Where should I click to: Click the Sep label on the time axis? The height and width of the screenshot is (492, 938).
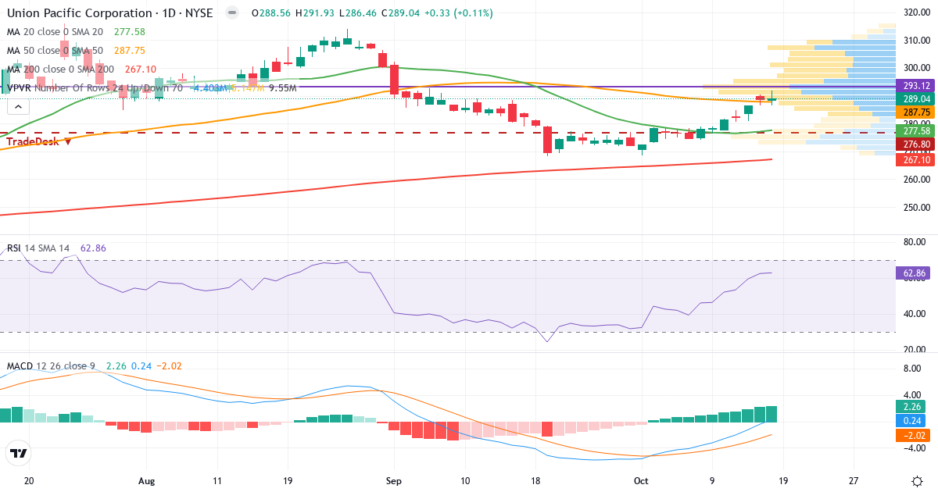394,481
